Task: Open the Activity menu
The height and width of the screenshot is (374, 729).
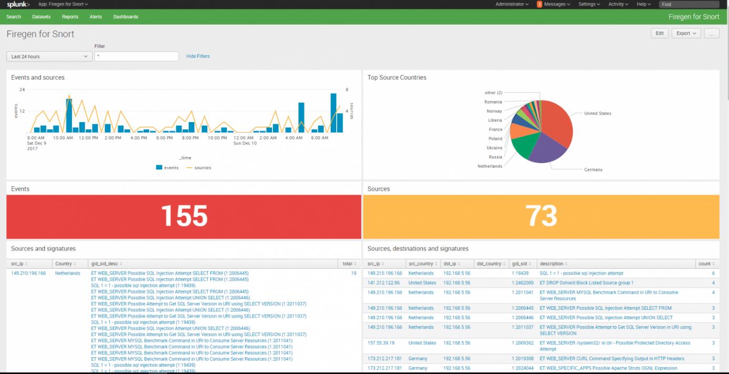Action: pyautogui.click(x=618, y=4)
